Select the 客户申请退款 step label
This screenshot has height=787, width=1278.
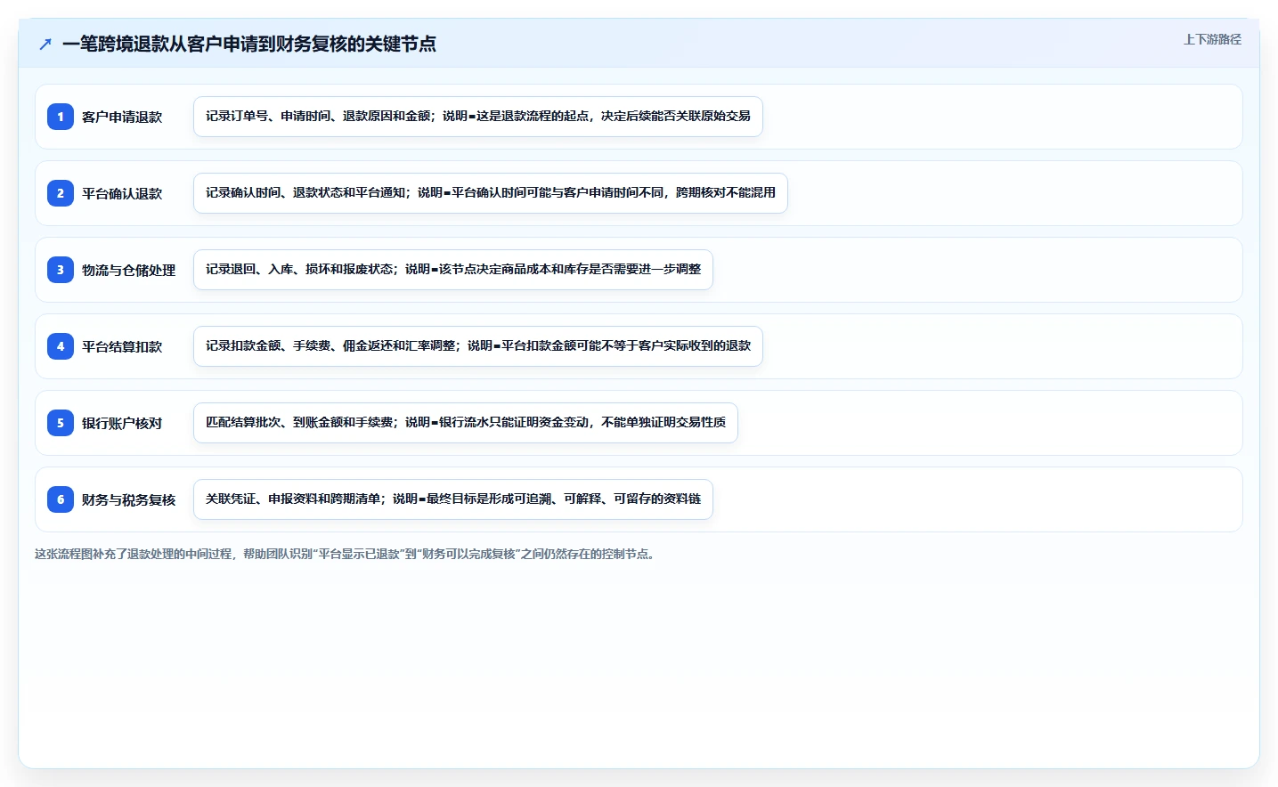(122, 117)
